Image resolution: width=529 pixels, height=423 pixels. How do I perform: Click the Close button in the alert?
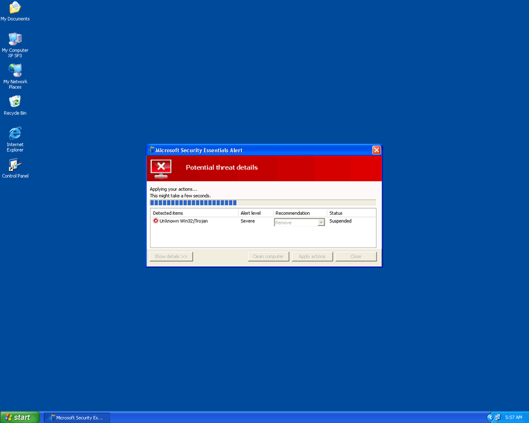(x=355, y=256)
